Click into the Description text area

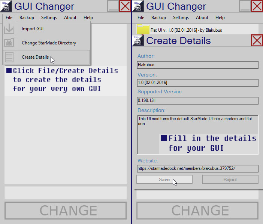[198, 134]
